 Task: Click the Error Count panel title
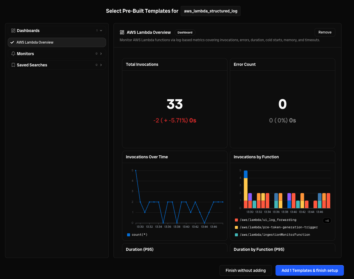point(244,64)
